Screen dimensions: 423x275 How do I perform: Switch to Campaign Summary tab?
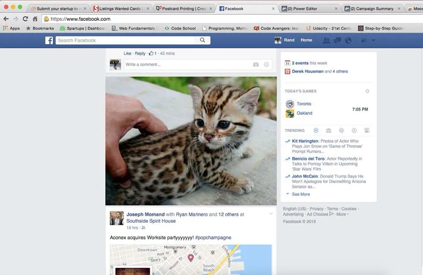coord(373,9)
